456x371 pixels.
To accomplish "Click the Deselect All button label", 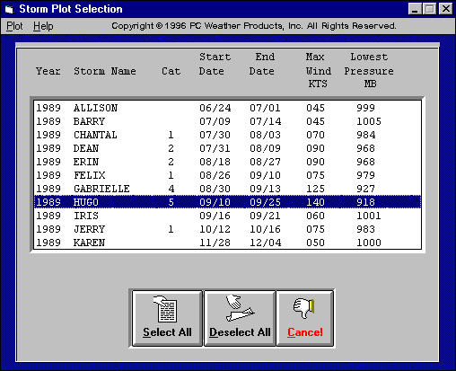I will (x=240, y=332).
